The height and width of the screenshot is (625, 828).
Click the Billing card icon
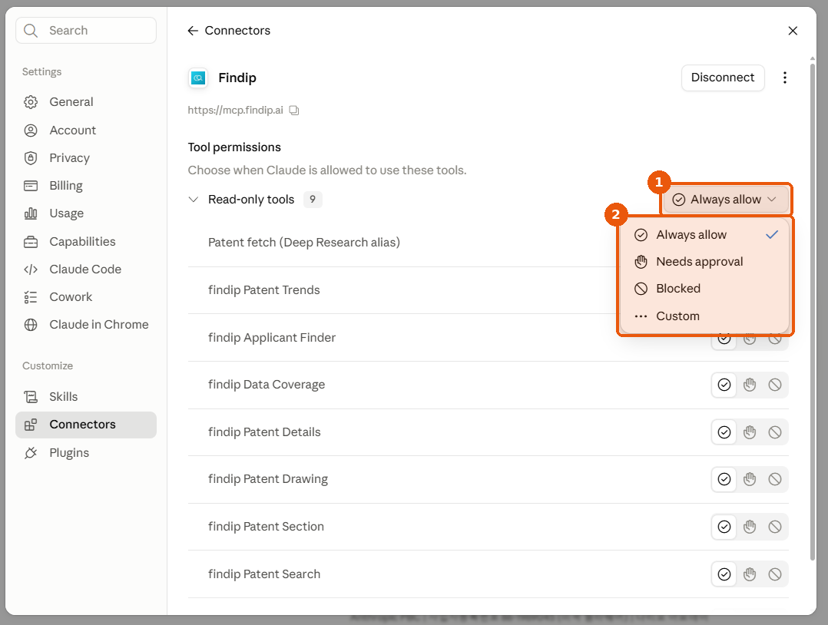click(31, 186)
